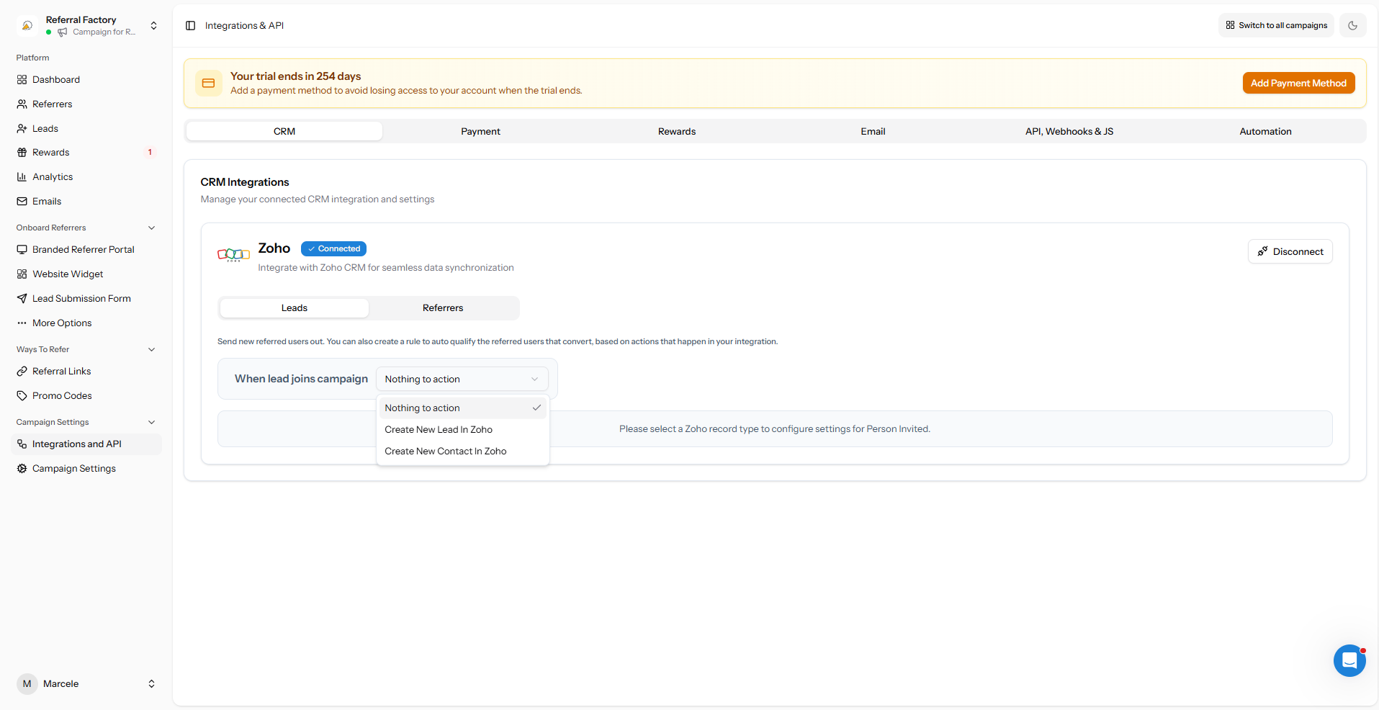Collapse the Ways To Refer section
The image size is (1379, 710).
(x=151, y=350)
